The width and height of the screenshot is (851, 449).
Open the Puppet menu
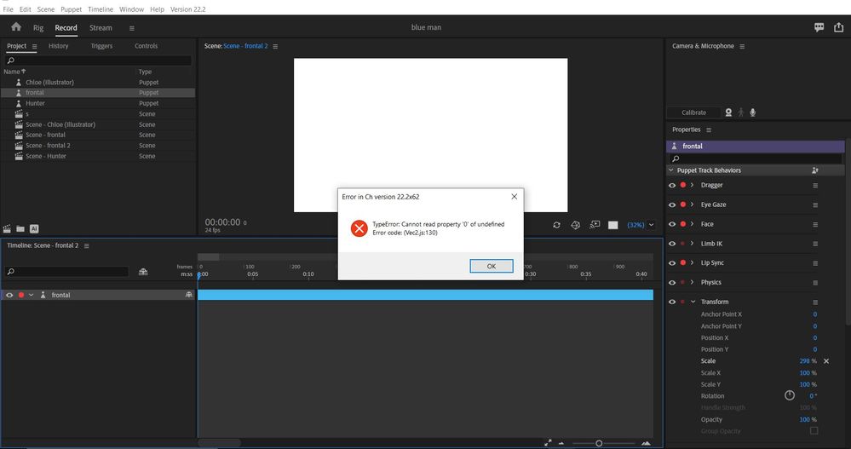71,9
